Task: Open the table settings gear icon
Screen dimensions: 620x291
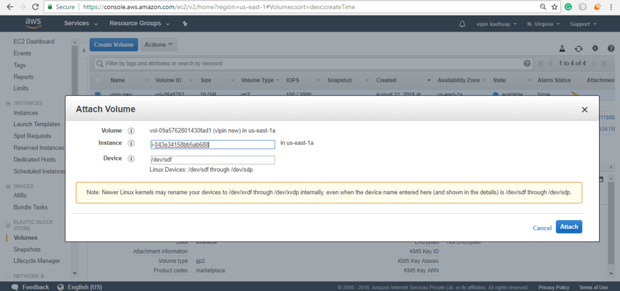Action: (595, 48)
